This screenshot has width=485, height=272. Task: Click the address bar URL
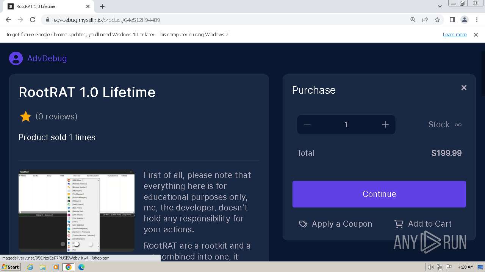tap(107, 20)
